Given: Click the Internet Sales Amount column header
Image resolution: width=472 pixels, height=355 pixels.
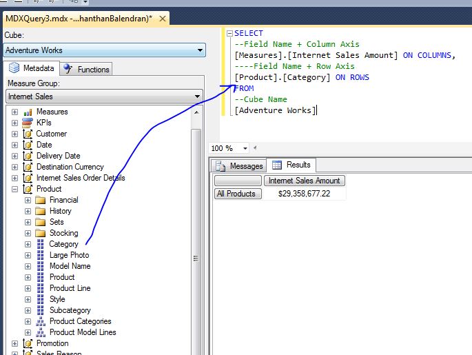Looking at the screenshot, I should coord(305,181).
